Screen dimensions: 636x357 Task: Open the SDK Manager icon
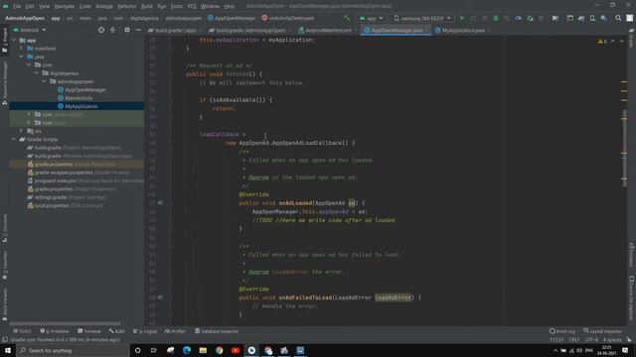point(604,18)
